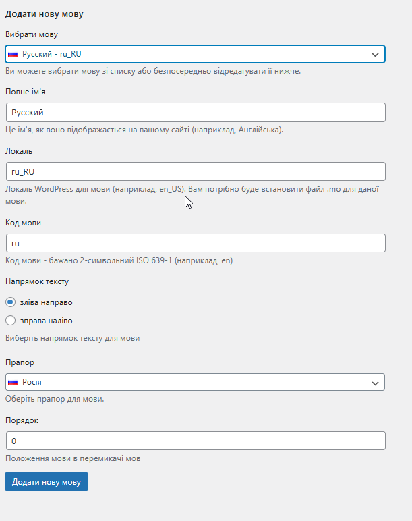Click the Порядок label
Viewport: 412px width, 521px height.
(x=22, y=420)
